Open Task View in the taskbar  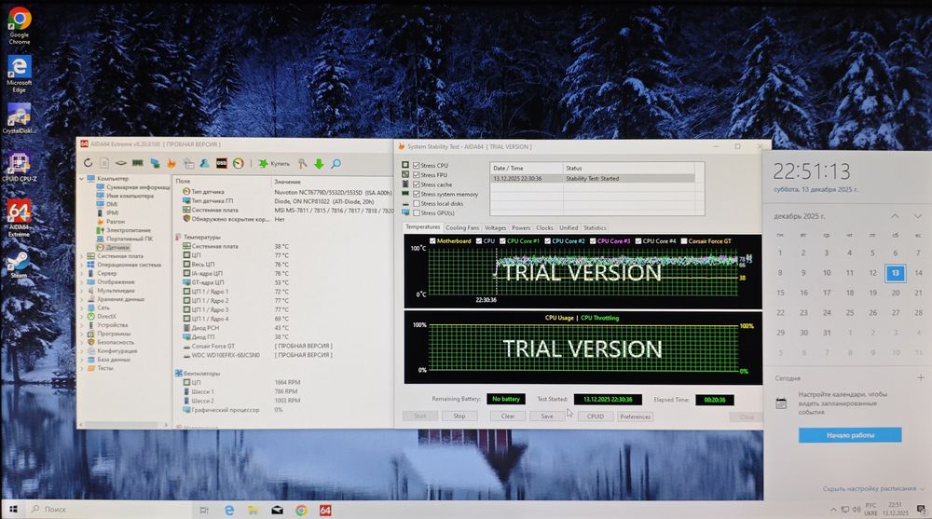point(204,510)
